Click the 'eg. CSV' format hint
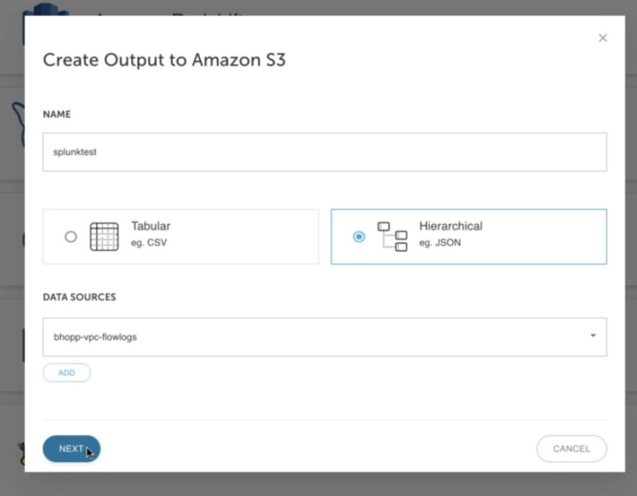637x496 pixels. click(x=148, y=243)
